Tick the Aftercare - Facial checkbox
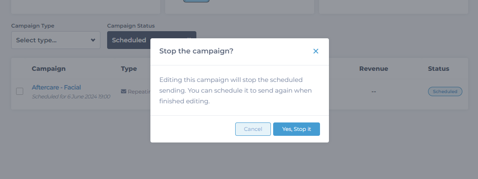The image size is (478, 179). pyautogui.click(x=20, y=91)
